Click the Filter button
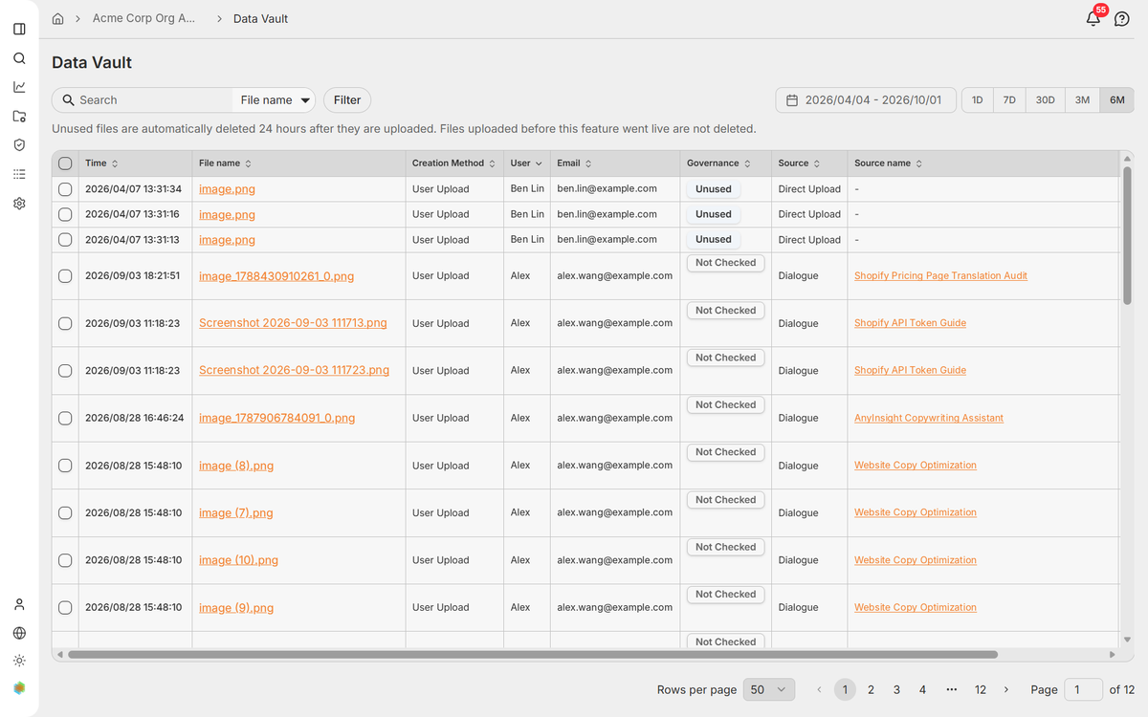The image size is (1148, 717). pos(347,100)
